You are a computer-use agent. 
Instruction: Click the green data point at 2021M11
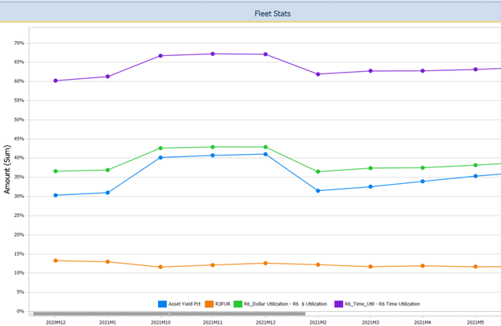(x=213, y=147)
